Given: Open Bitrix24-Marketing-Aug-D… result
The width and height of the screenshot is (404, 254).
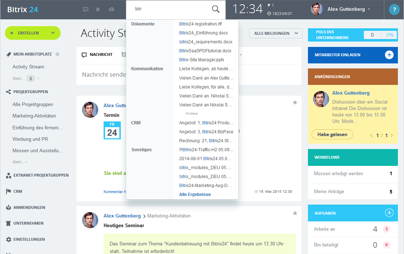Looking at the screenshot, I should click(205, 186).
